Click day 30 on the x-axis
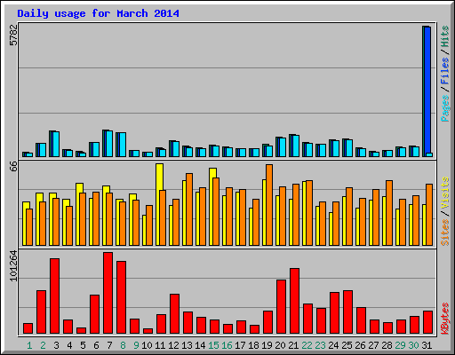The image size is (455, 355). pyautogui.click(x=413, y=345)
